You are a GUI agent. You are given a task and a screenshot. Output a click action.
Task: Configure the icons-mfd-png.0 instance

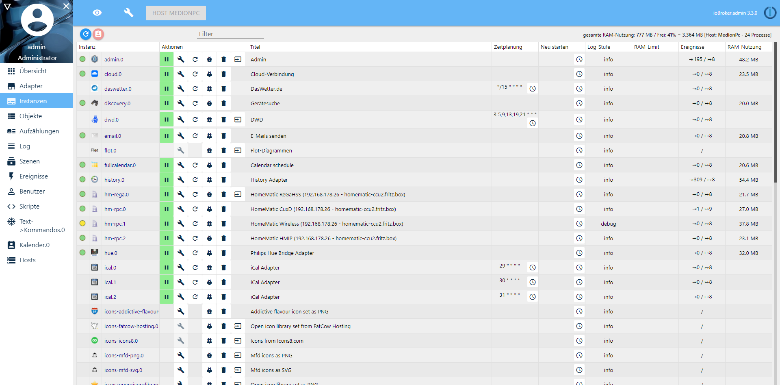(181, 355)
